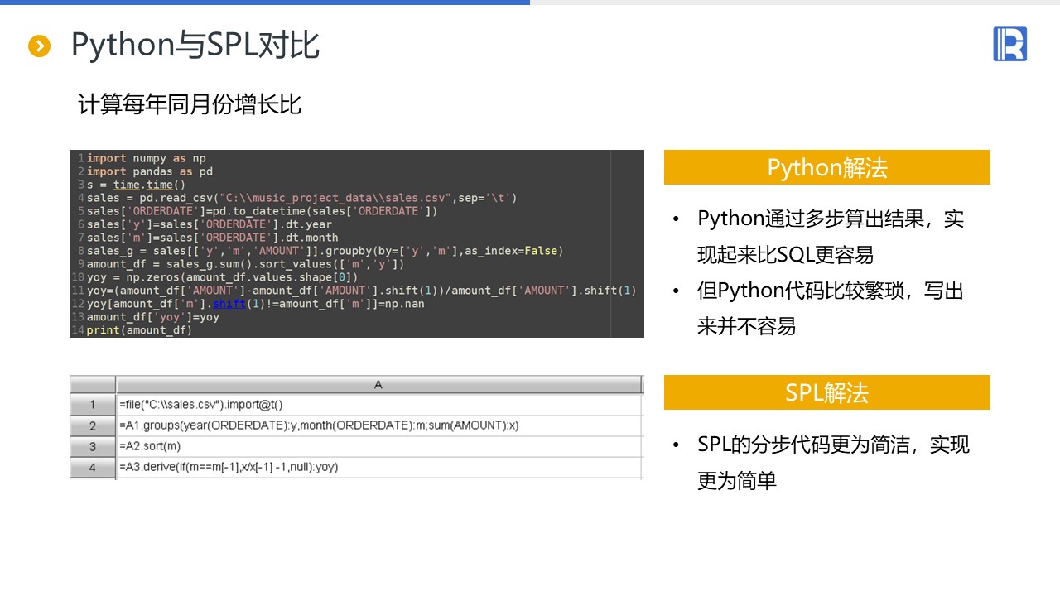Click the blue highlighted shift in code line 12
The width and height of the screenshot is (1060, 596).
pyautogui.click(x=229, y=304)
